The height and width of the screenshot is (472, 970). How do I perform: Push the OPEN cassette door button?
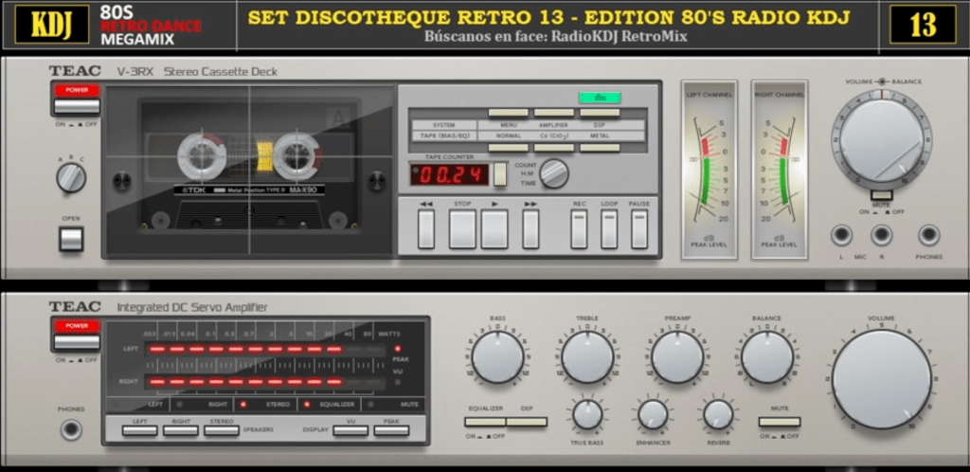(x=71, y=239)
